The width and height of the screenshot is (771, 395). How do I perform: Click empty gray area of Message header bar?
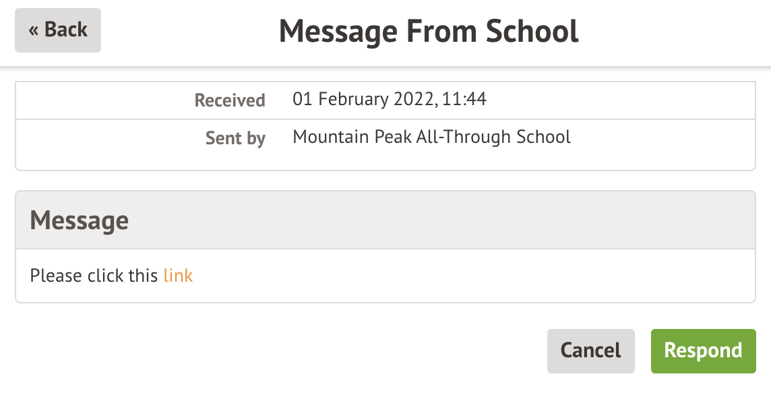coord(438,220)
